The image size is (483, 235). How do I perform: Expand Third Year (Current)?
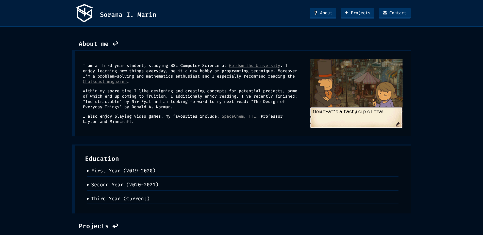coord(242,199)
